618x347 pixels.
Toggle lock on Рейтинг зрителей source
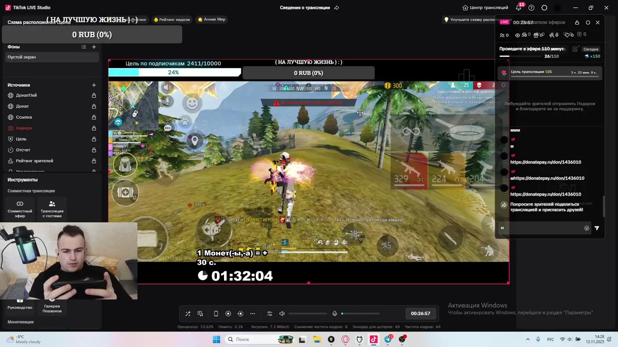[94, 161]
